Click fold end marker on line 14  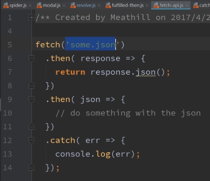pos(31,167)
